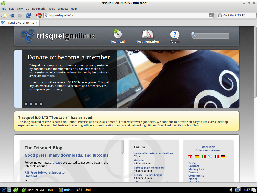This screenshot has height=193, width=257.
Task: Open the Help menu
Action: pyautogui.click(x=74, y=9)
